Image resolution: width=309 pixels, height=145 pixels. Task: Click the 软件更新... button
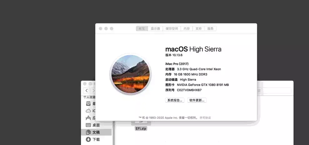pos(197,100)
